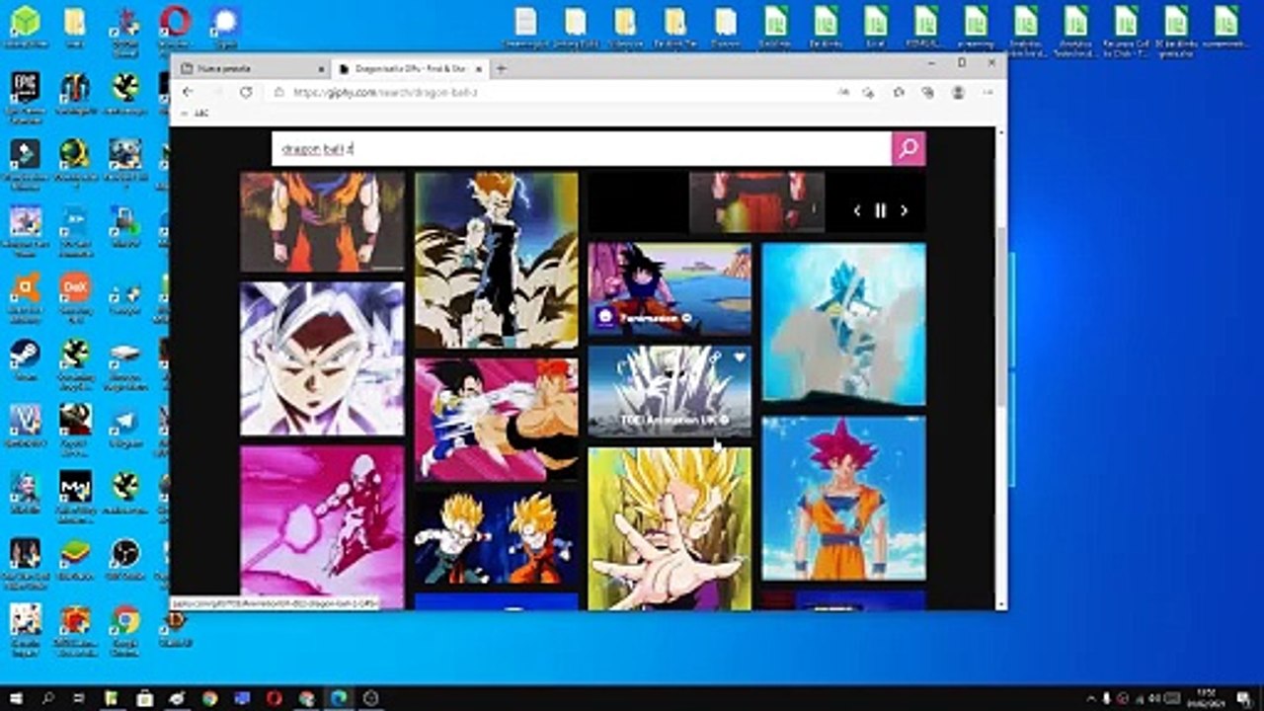
Task: Open taskbar search magnifier
Action: point(48,698)
